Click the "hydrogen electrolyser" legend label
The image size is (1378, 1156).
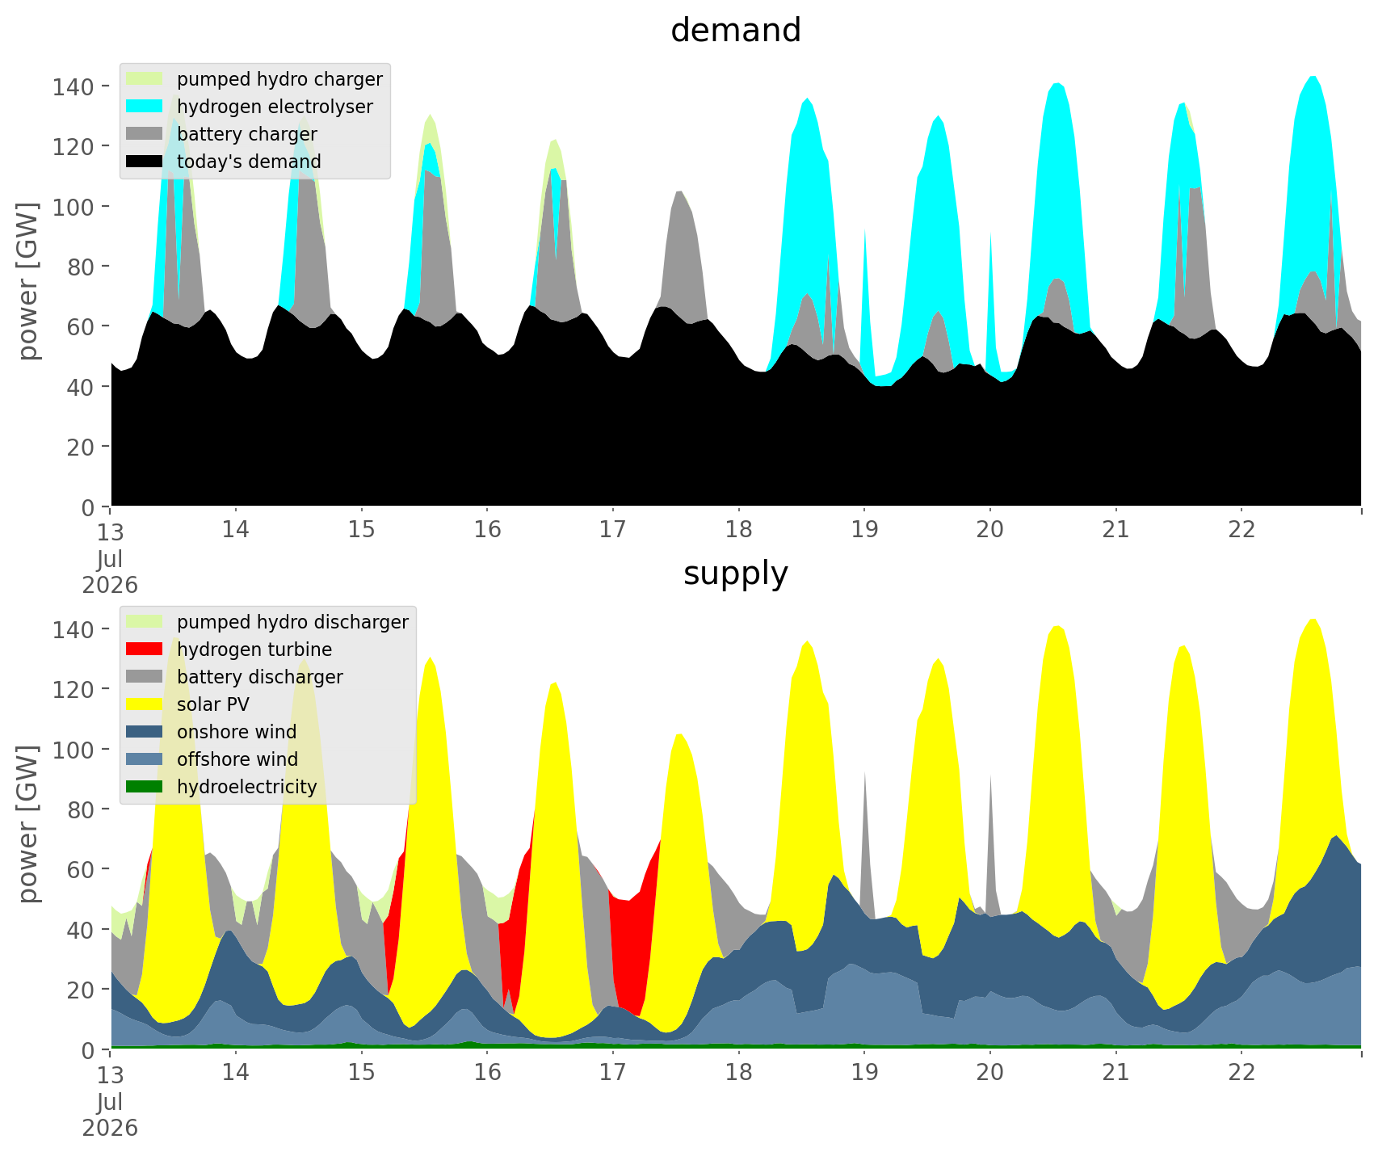[275, 107]
